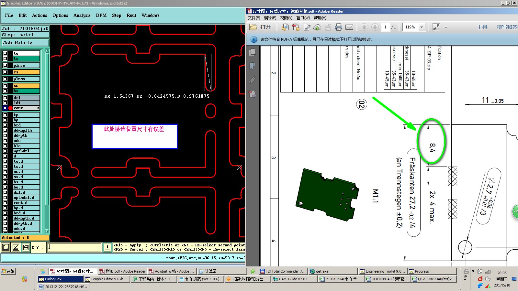The height and width of the screenshot is (291, 518).
Task: Toggle the 'to' layer checkbox
Action: pyautogui.click(x=5, y=53)
